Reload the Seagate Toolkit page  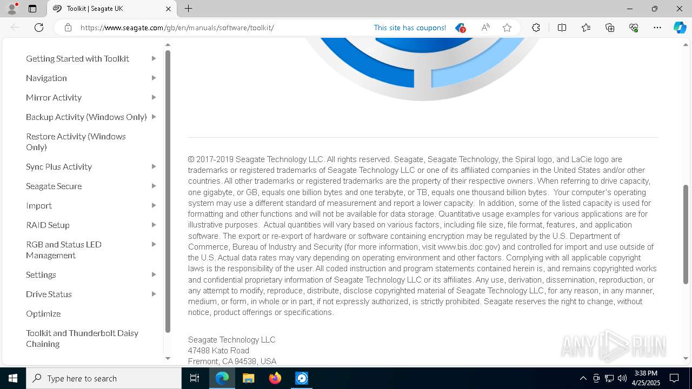click(x=39, y=28)
